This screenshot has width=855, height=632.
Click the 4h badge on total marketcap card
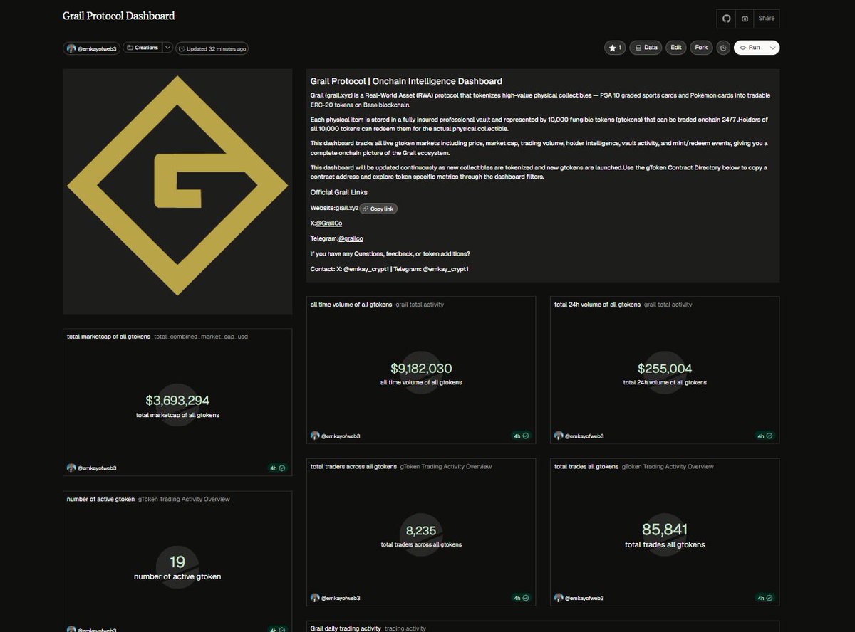[x=278, y=468]
